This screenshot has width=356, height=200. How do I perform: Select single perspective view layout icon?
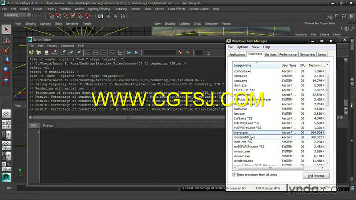coord(6,114)
